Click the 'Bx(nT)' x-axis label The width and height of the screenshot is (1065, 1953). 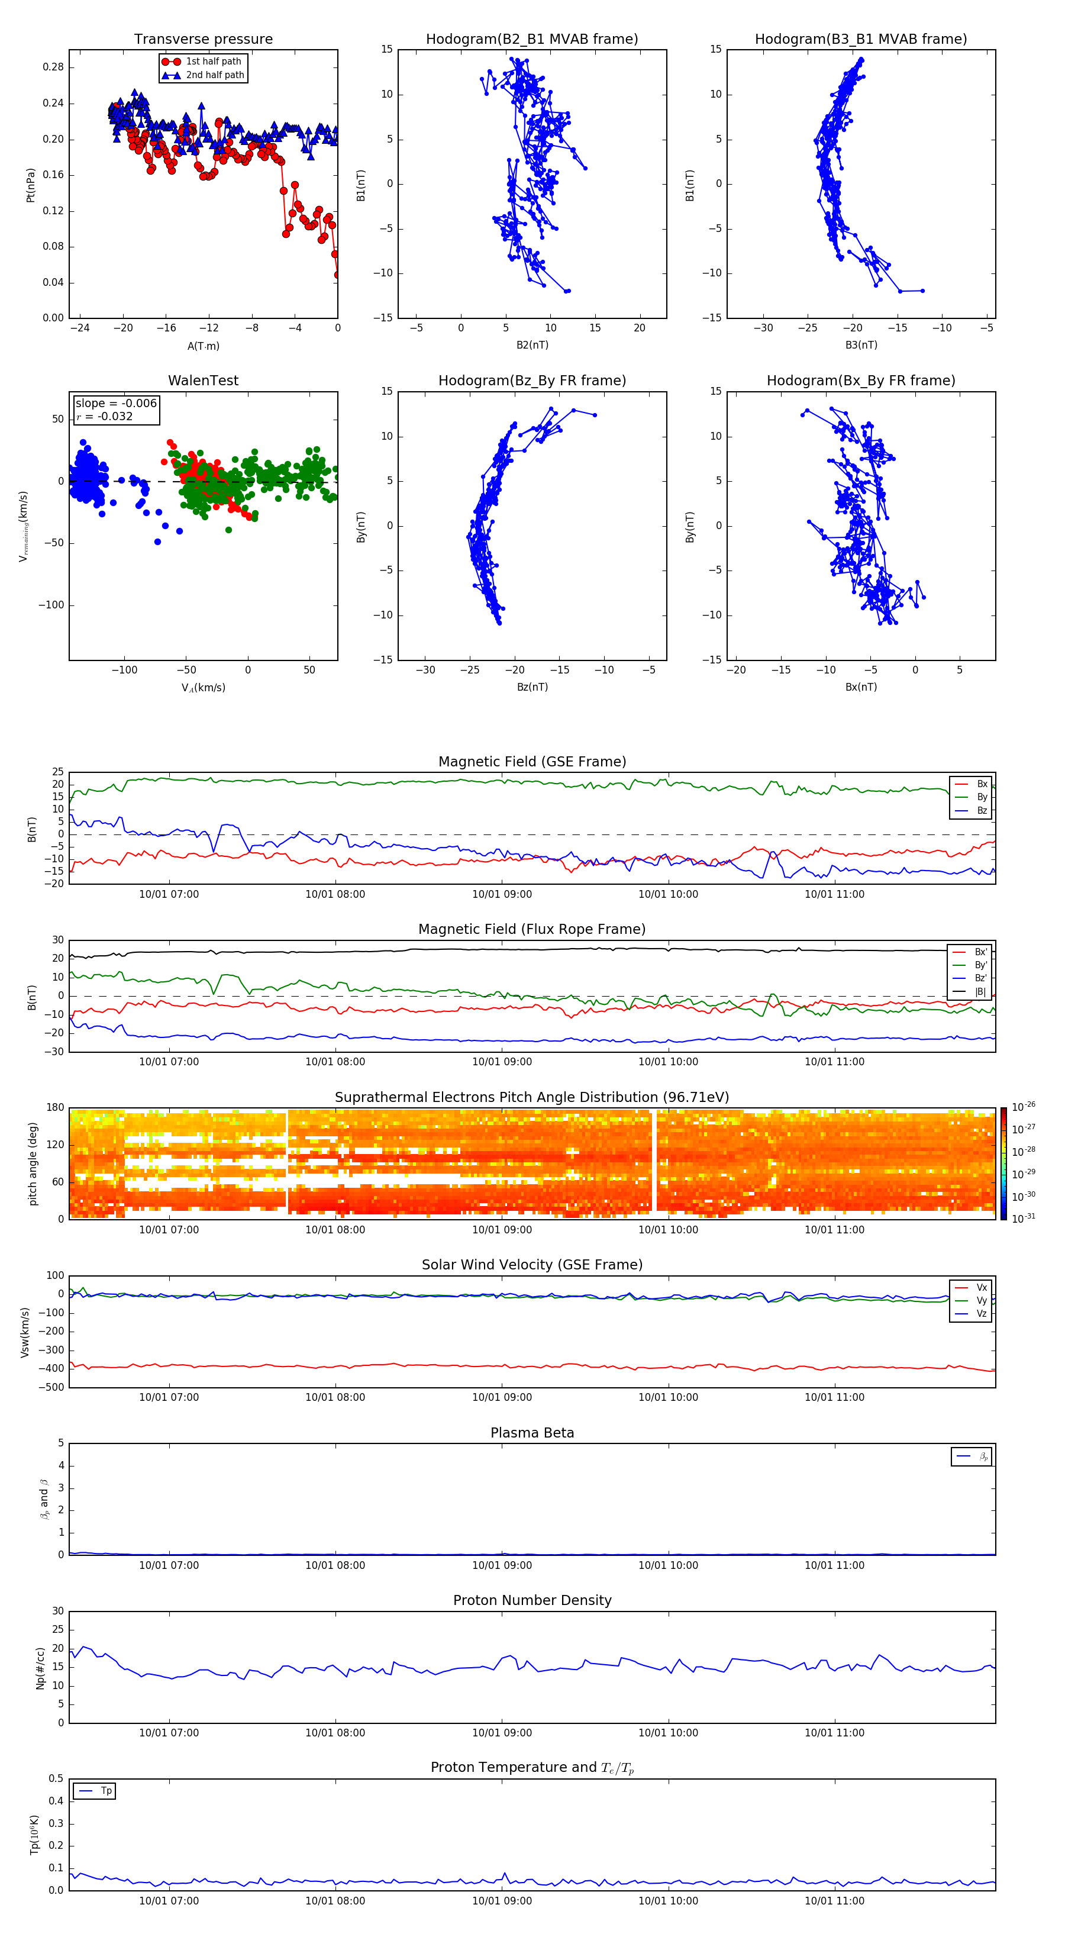(861, 687)
